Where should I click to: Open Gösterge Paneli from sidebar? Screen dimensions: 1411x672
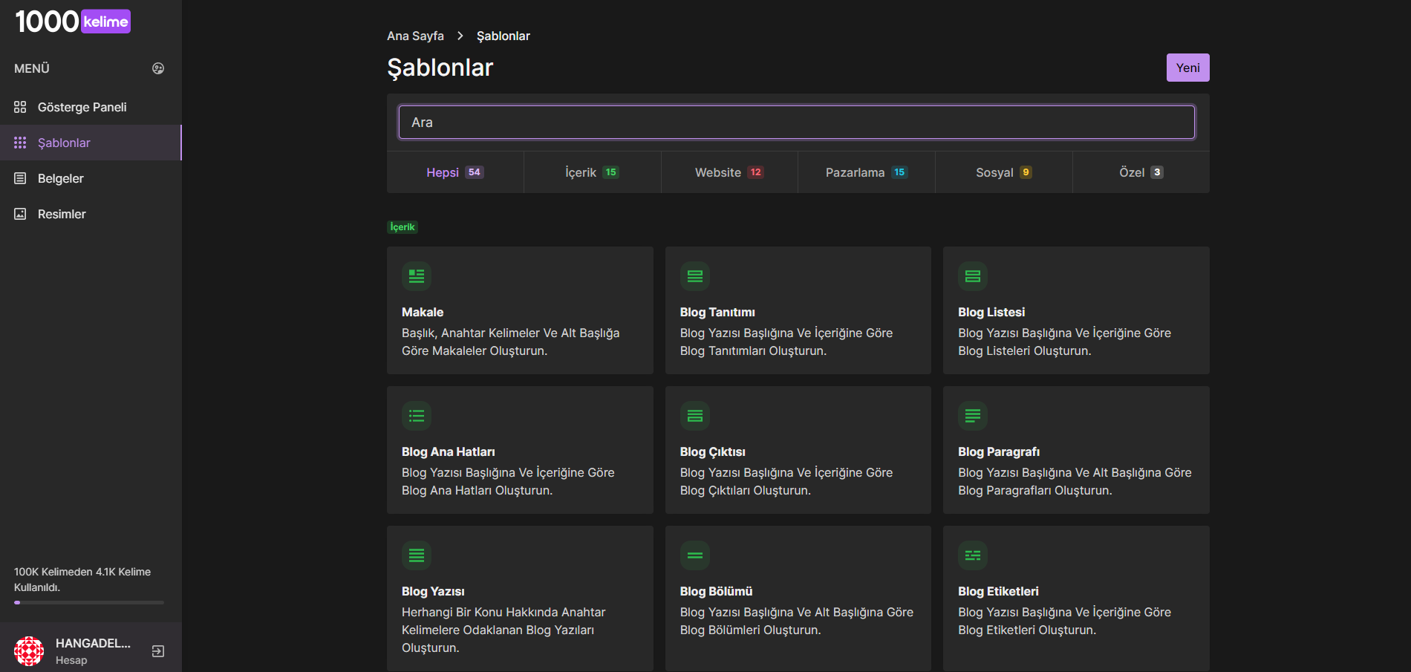click(82, 107)
